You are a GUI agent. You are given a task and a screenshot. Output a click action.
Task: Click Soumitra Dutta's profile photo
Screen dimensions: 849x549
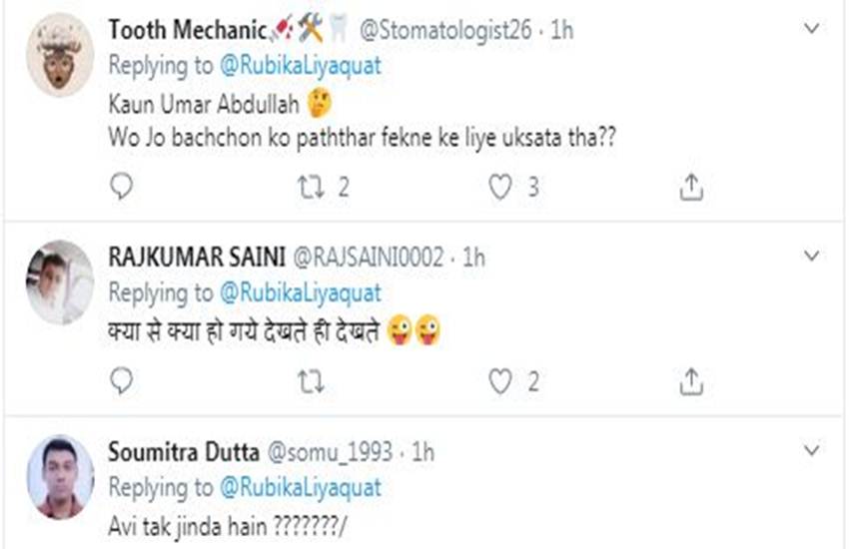(x=60, y=477)
